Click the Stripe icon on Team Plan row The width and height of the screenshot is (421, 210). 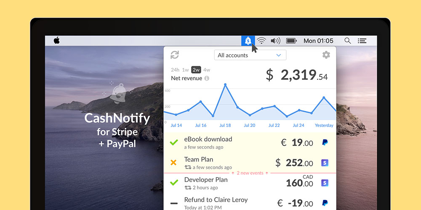[325, 163]
